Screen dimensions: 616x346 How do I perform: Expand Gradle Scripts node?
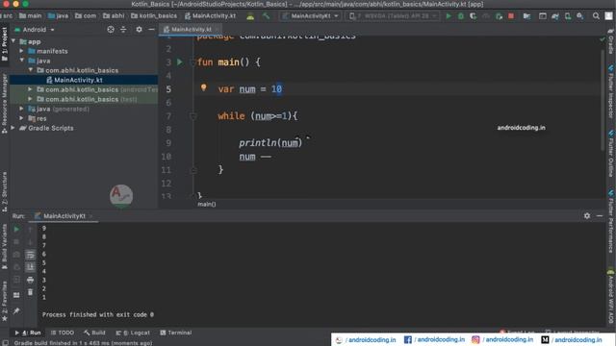13,128
